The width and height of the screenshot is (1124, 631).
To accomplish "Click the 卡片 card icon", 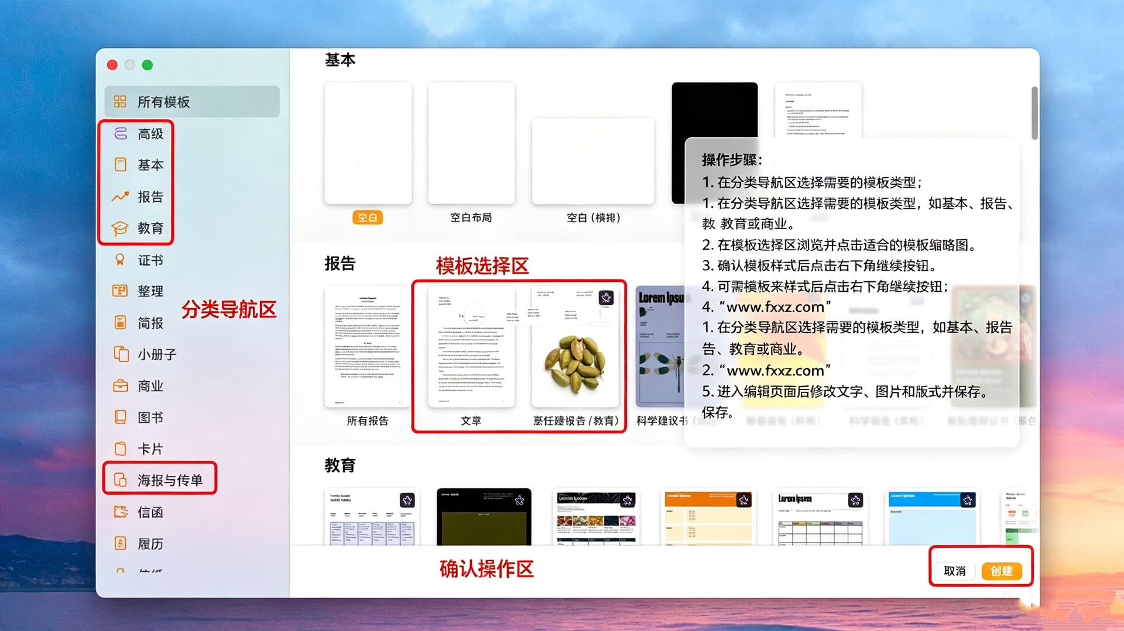I will click(x=120, y=449).
